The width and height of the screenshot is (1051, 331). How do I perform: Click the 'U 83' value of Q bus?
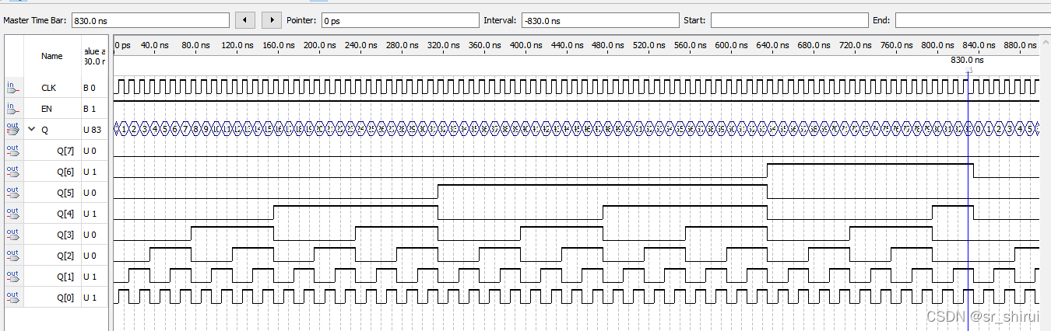tap(93, 130)
